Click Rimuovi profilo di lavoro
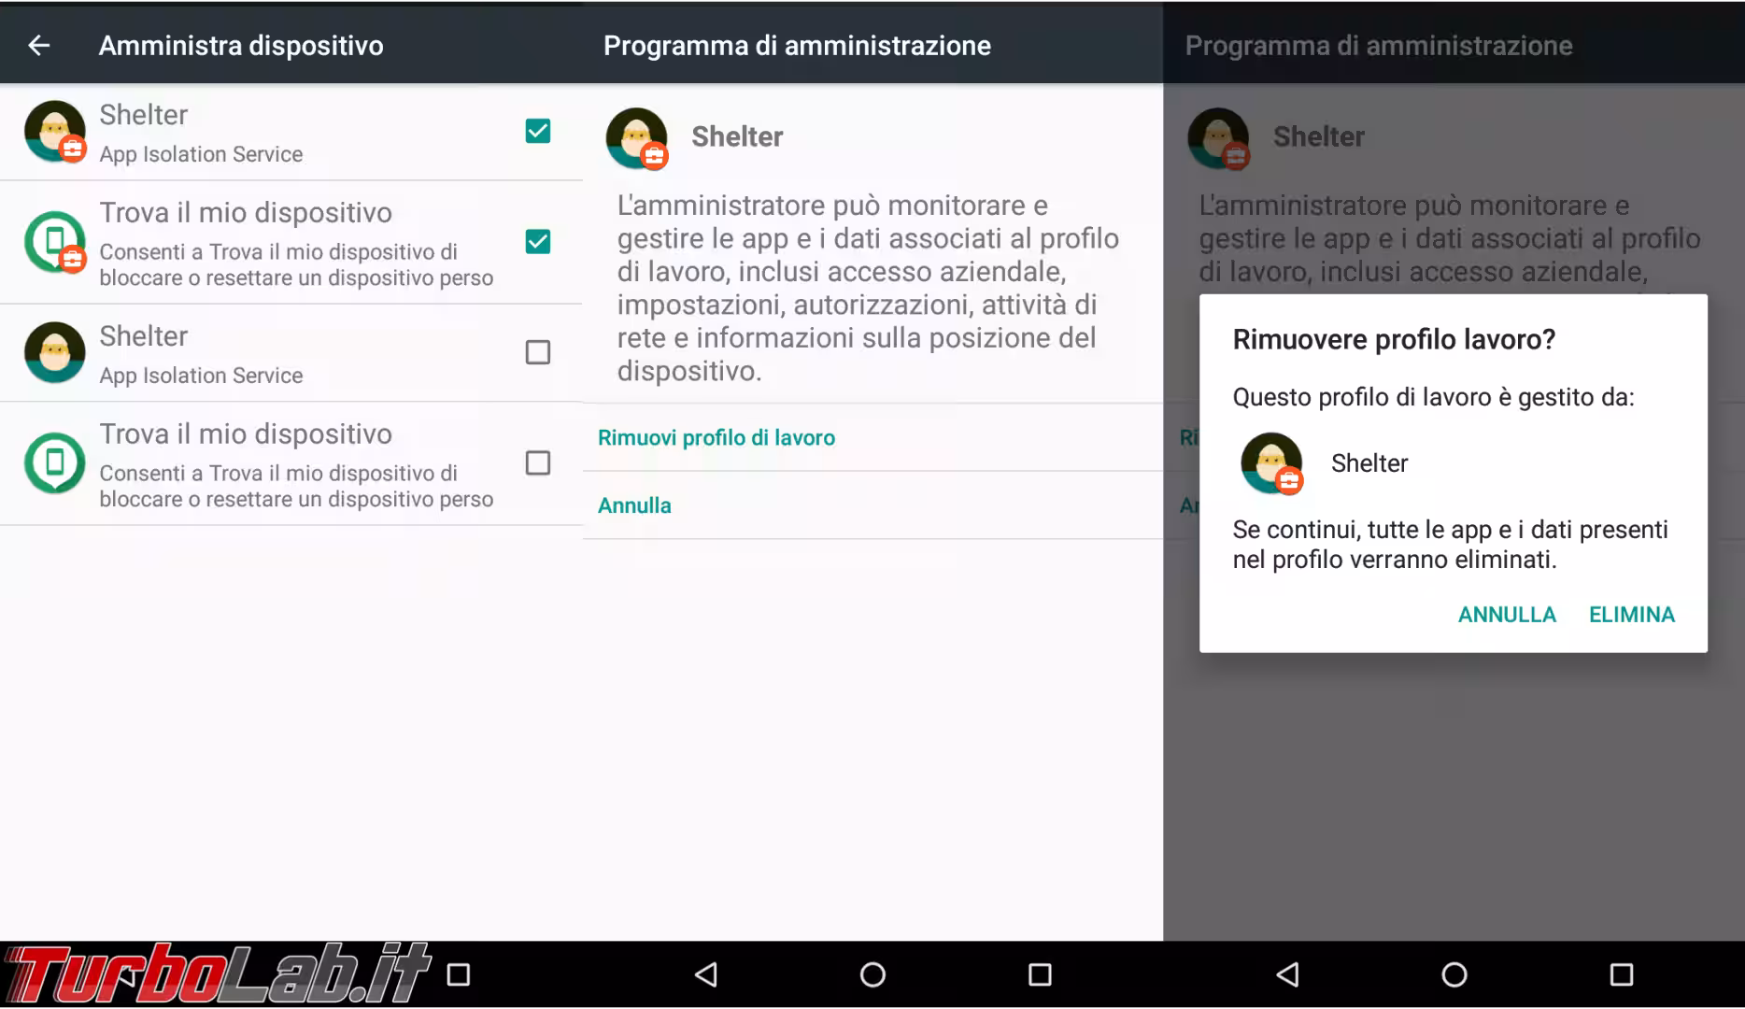The height and width of the screenshot is (1009, 1745). tap(716, 437)
